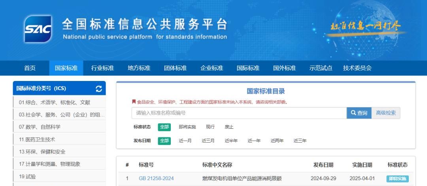The image size is (427, 186).
Task: Open the 企业标准 tab
Action: (x=212, y=68)
